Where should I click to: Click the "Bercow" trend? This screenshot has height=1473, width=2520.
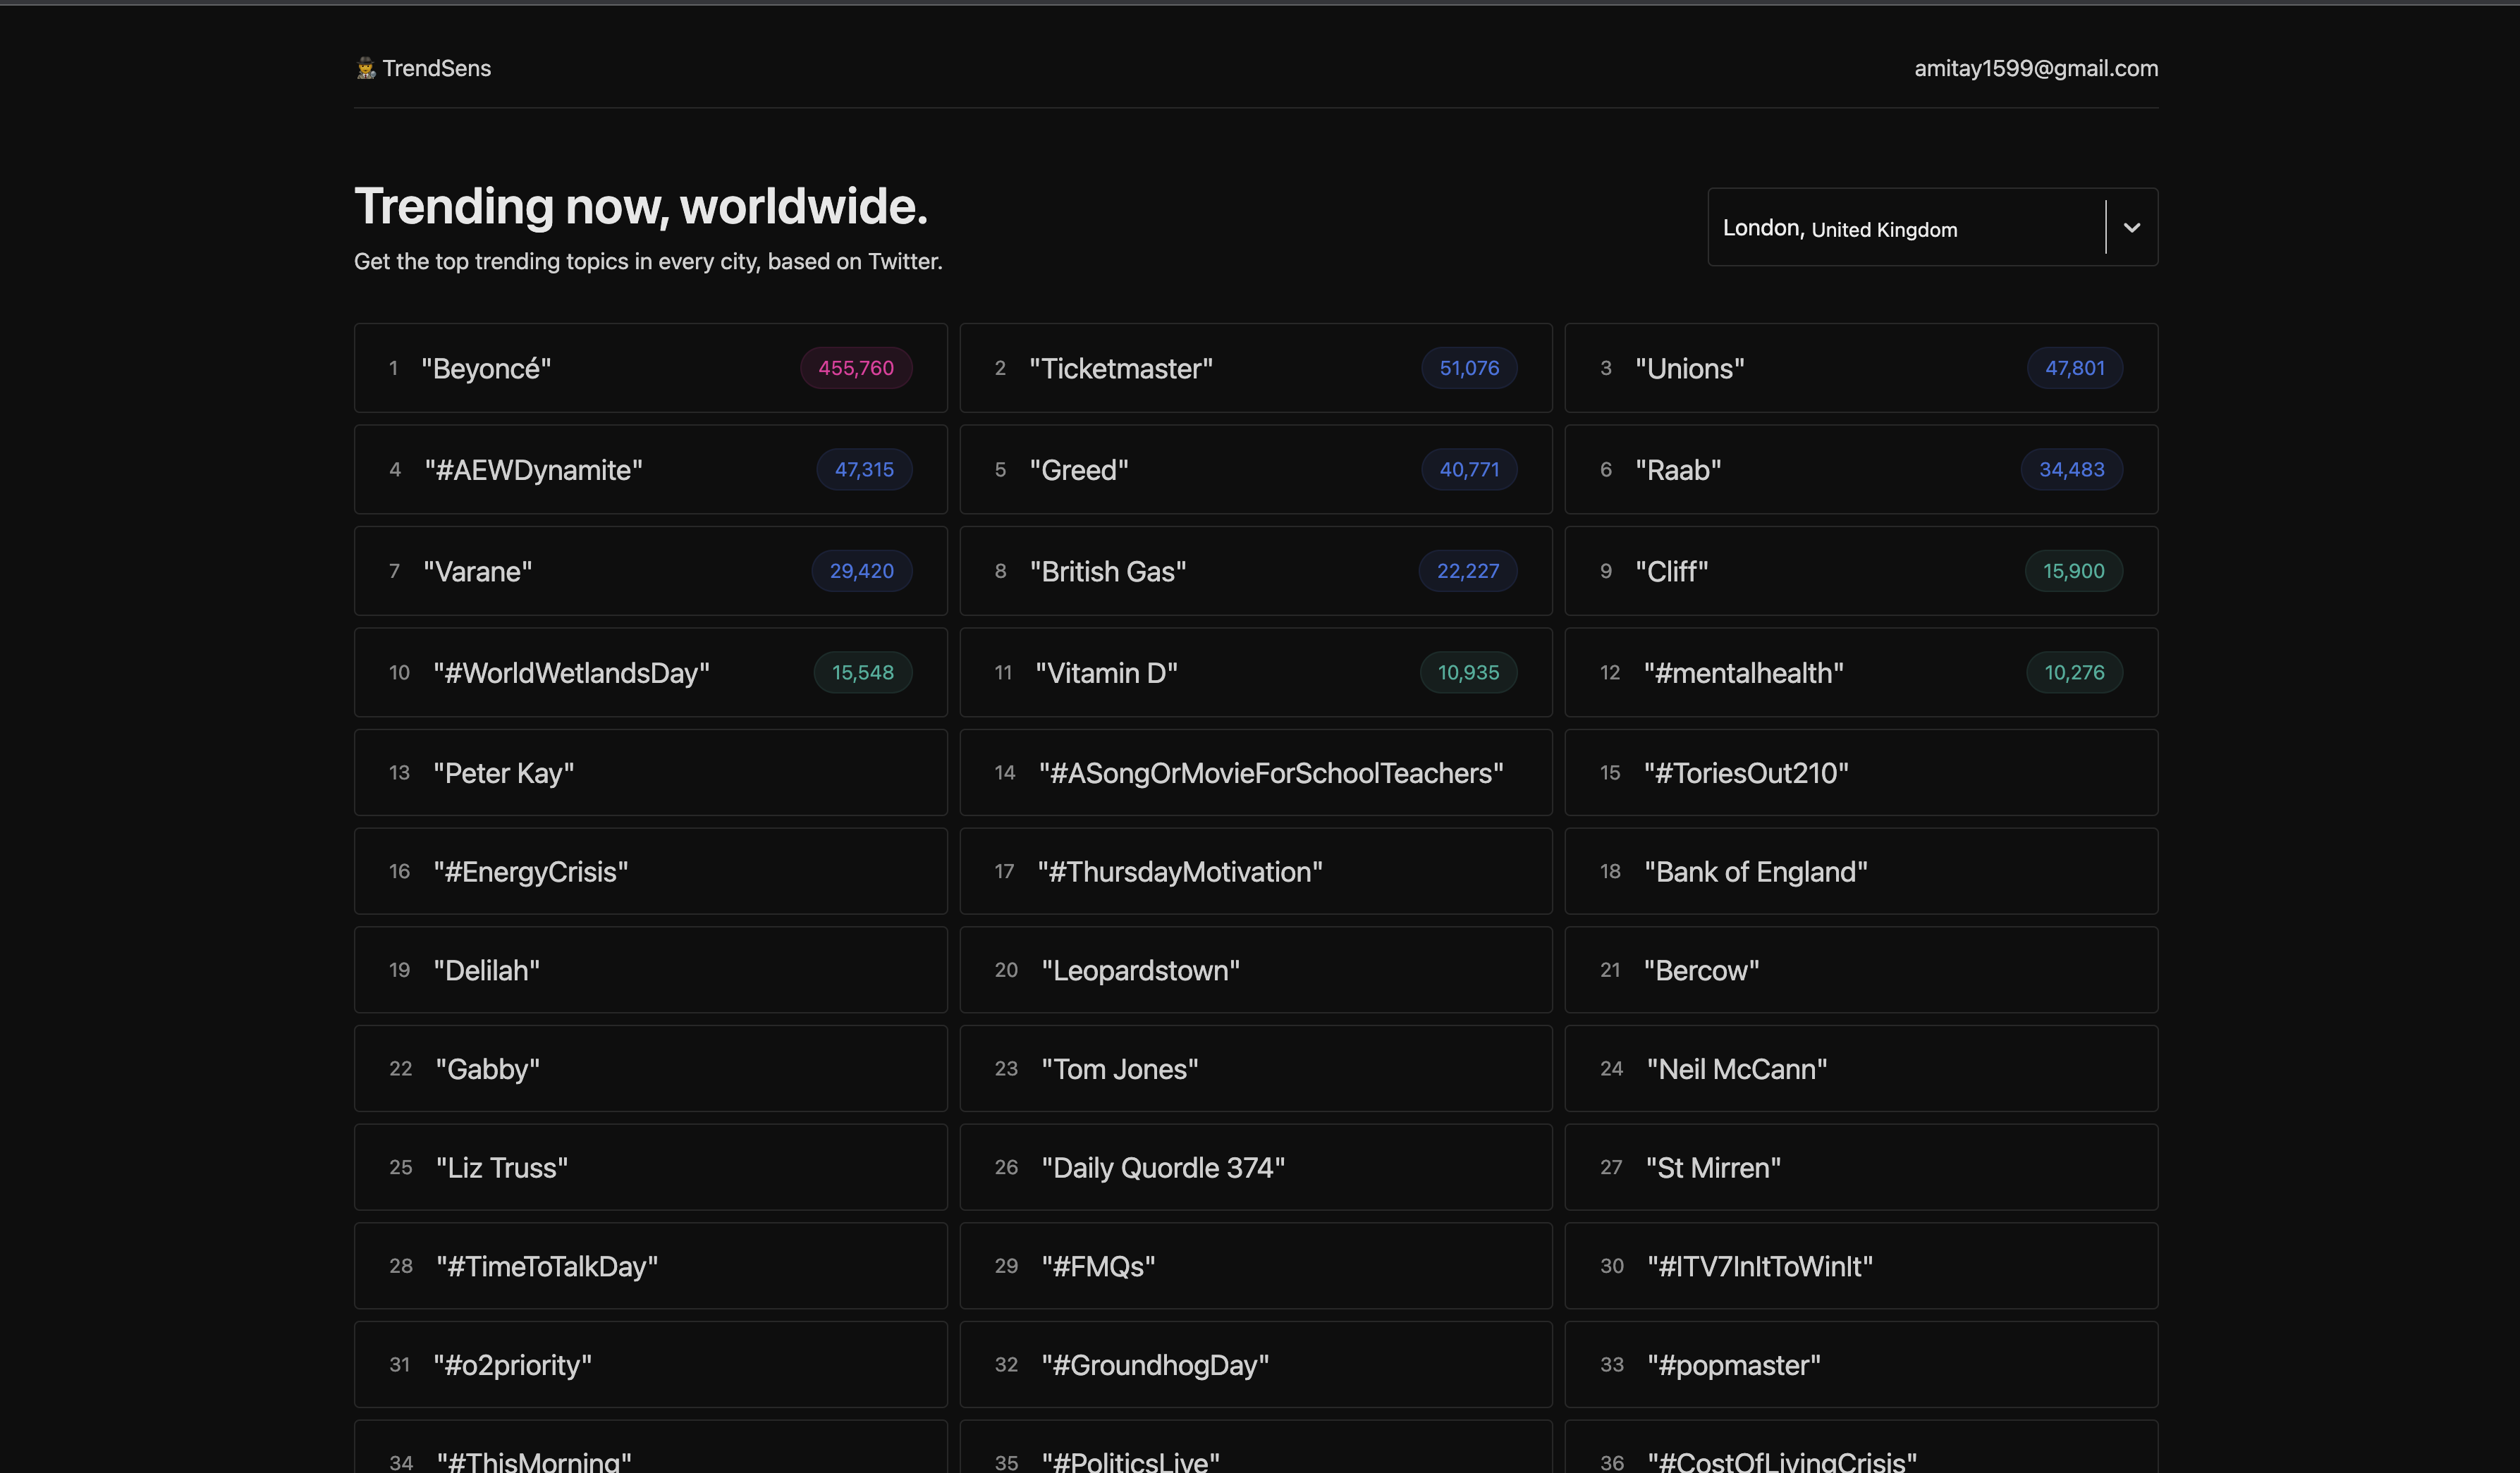pos(1861,969)
